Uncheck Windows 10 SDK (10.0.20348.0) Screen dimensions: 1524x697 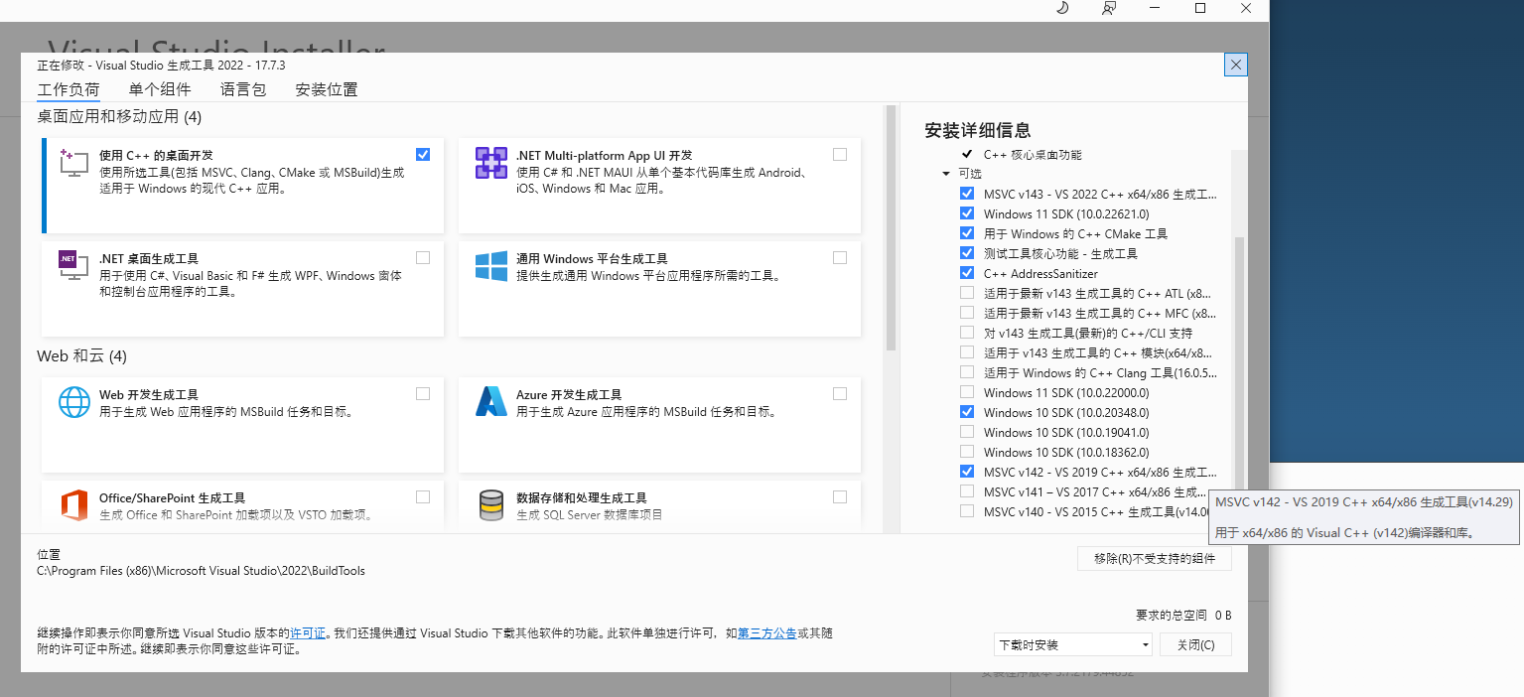pyautogui.click(x=967, y=412)
